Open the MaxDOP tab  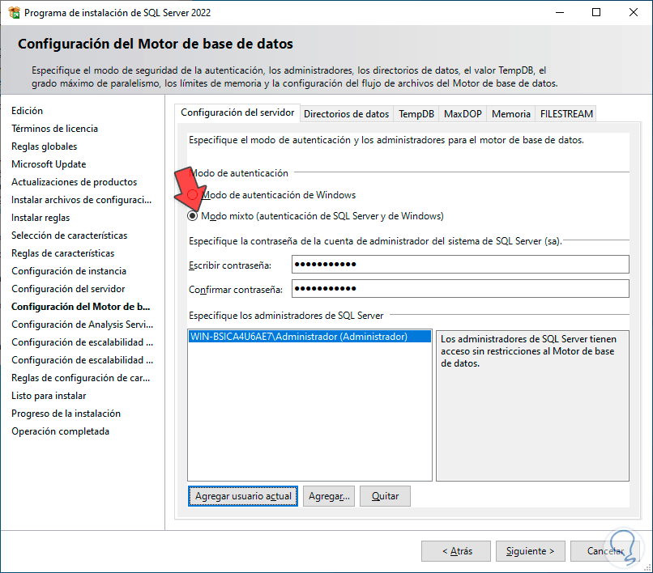coord(463,113)
